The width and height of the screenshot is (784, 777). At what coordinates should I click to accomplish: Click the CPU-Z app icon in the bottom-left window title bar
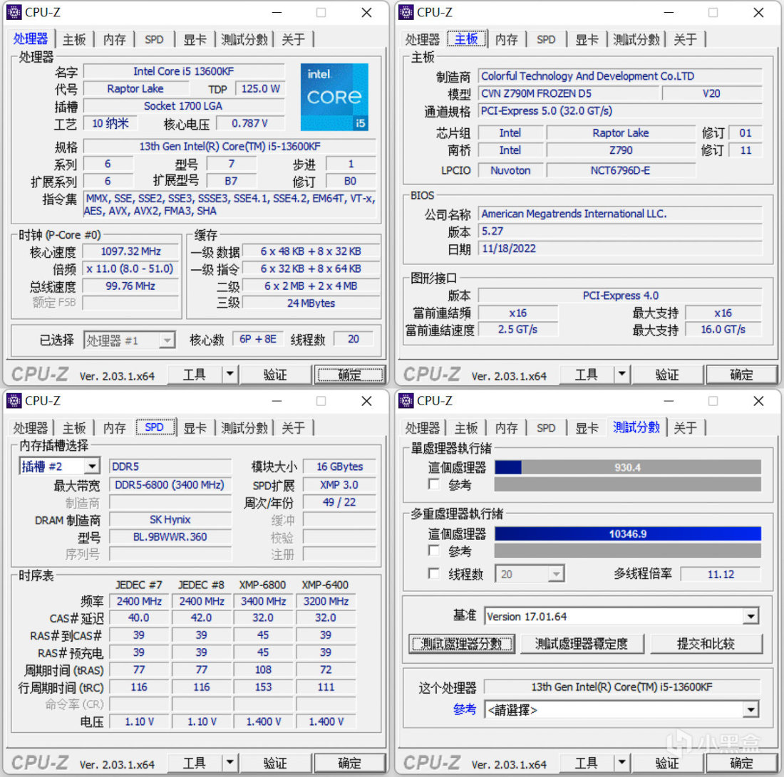tap(14, 401)
